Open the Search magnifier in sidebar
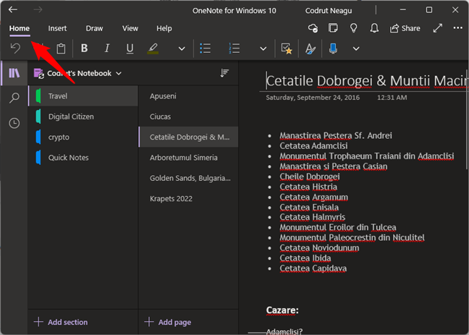Screen dimensions: 469x335 point(14,98)
